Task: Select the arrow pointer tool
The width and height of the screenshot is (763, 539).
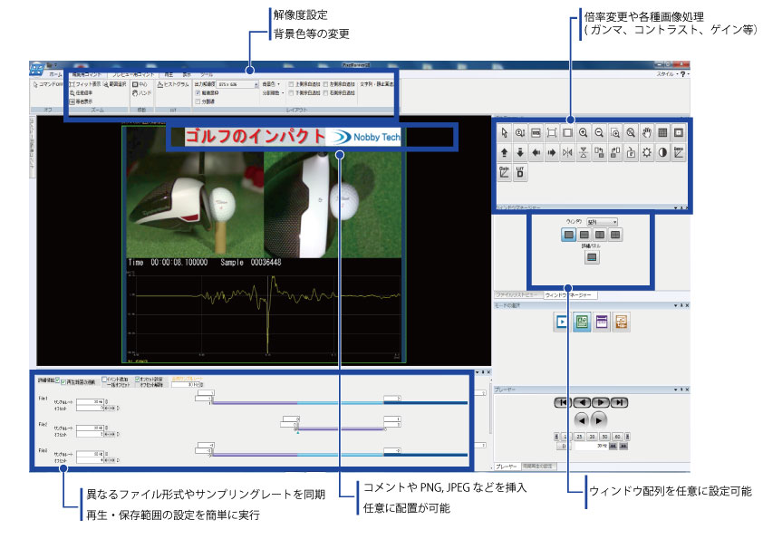Action: 504,132
